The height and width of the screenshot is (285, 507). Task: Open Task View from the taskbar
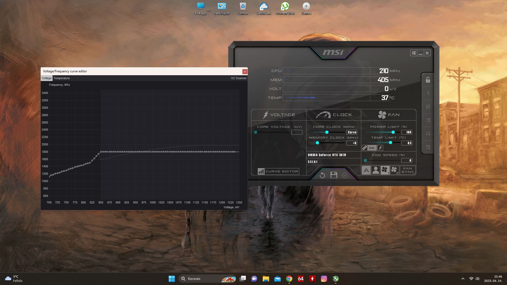click(x=243, y=279)
